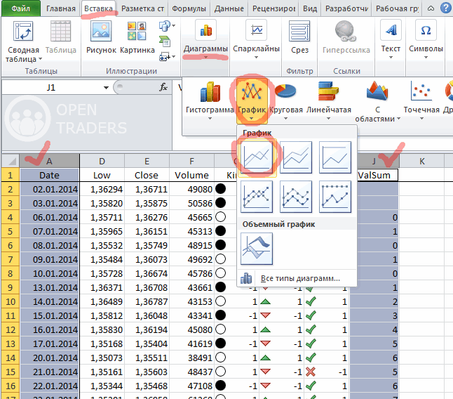Image resolution: width=453 pixels, height=399 pixels.
Task: Select 100% stacked line with markers thumbnail
Action: (335, 197)
